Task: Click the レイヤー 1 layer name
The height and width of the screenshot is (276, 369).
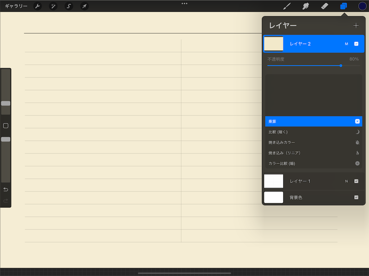Action: (x=300, y=181)
